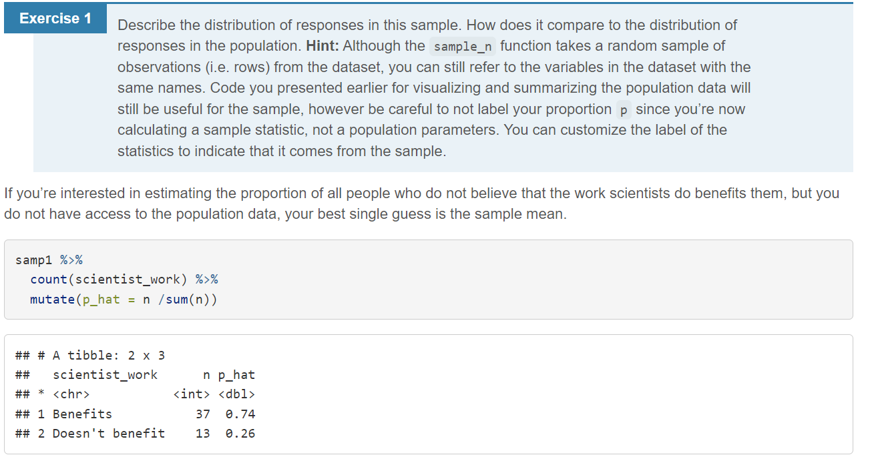Click the inline code "p" in exercise text

(623, 109)
